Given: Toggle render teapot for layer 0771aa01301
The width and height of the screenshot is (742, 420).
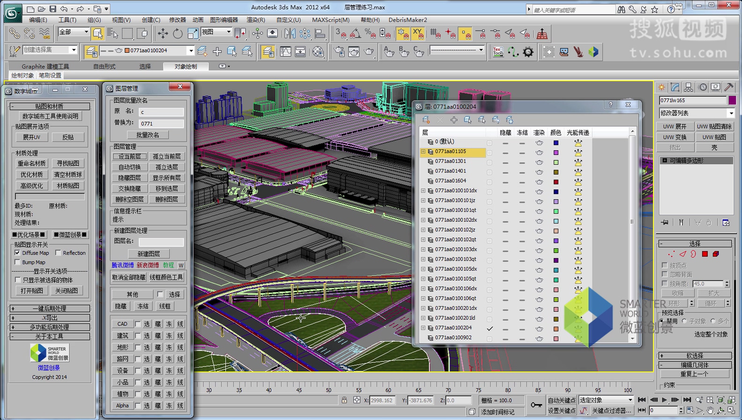Looking at the screenshot, I should tap(539, 162).
